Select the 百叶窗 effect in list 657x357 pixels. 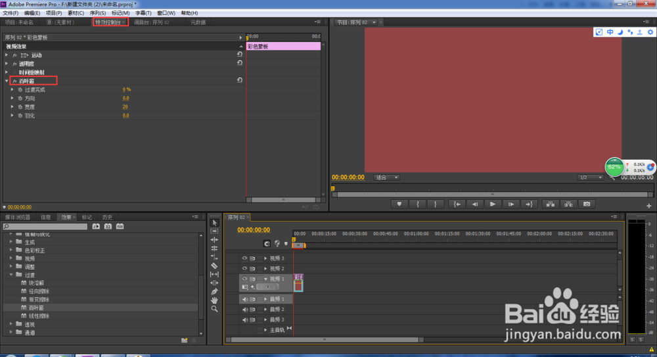point(36,308)
